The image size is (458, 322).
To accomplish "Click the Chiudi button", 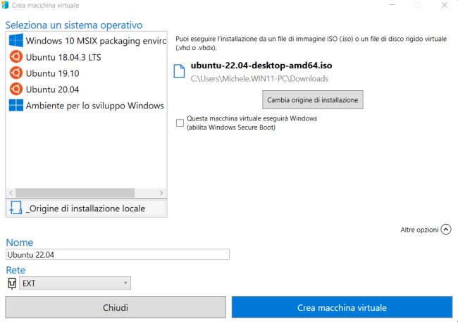I will pos(116,307).
